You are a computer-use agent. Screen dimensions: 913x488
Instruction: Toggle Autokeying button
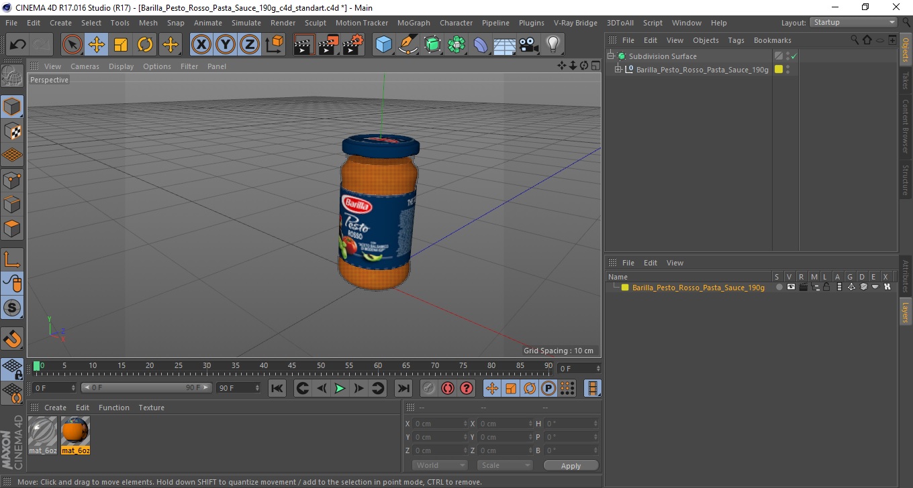click(x=447, y=388)
